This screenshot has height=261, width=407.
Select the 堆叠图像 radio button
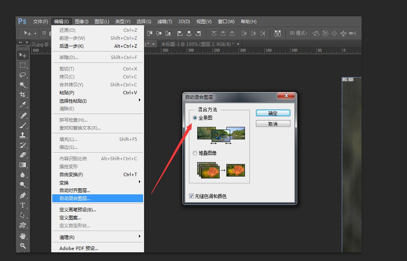(195, 153)
